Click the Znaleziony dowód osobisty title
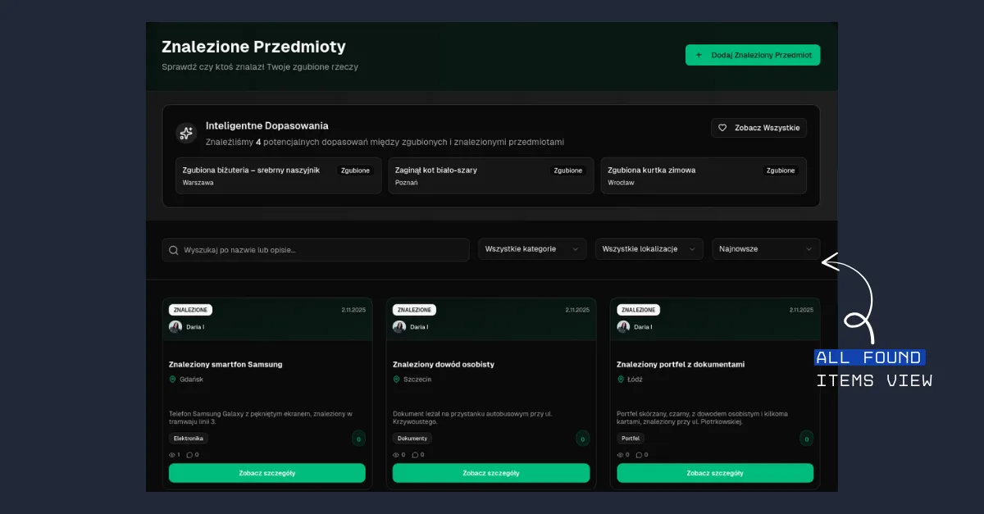This screenshot has height=514, width=984. point(444,364)
